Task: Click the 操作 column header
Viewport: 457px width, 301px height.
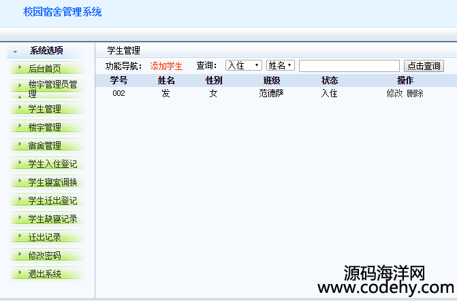Action: pyautogui.click(x=405, y=80)
